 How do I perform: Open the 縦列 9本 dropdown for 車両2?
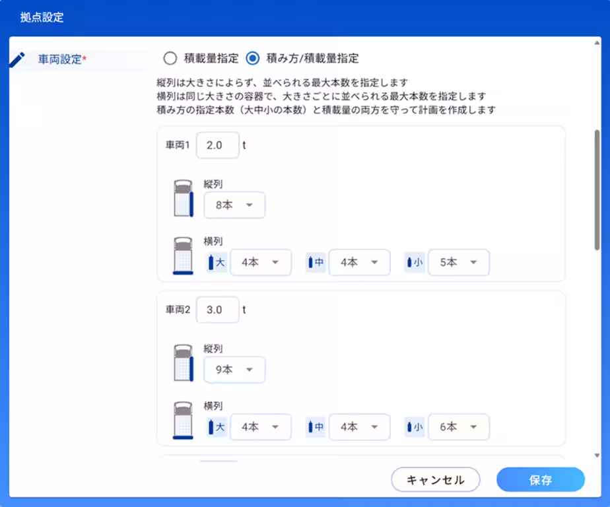(234, 370)
